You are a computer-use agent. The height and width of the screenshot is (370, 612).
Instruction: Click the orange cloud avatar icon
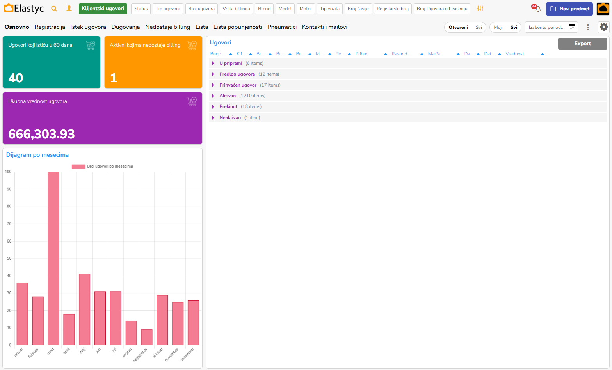tap(603, 9)
